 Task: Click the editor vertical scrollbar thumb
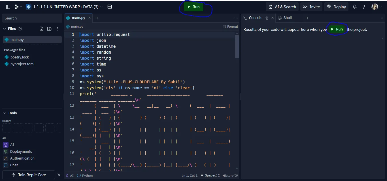click(x=237, y=47)
